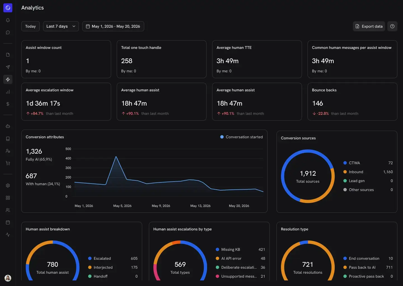Open the shopping cart sidebar icon

click(x=8, y=163)
